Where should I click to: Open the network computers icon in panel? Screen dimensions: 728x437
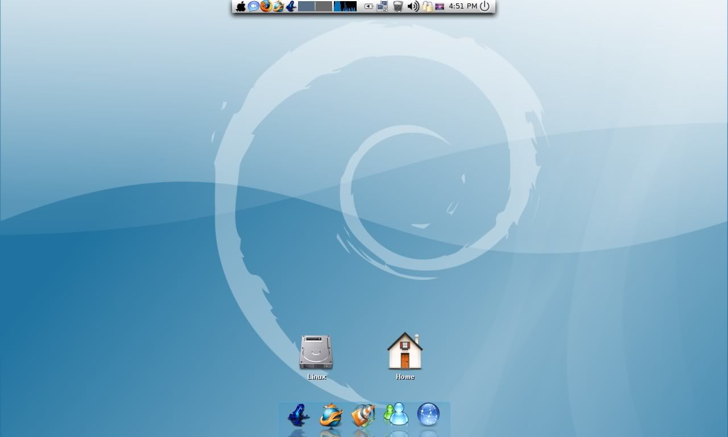[x=382, y=6]
